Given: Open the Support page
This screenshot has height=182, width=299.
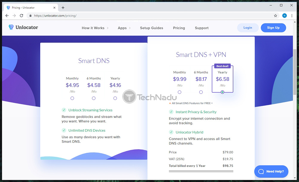Looking at the screenshot, I should [202, 28].
